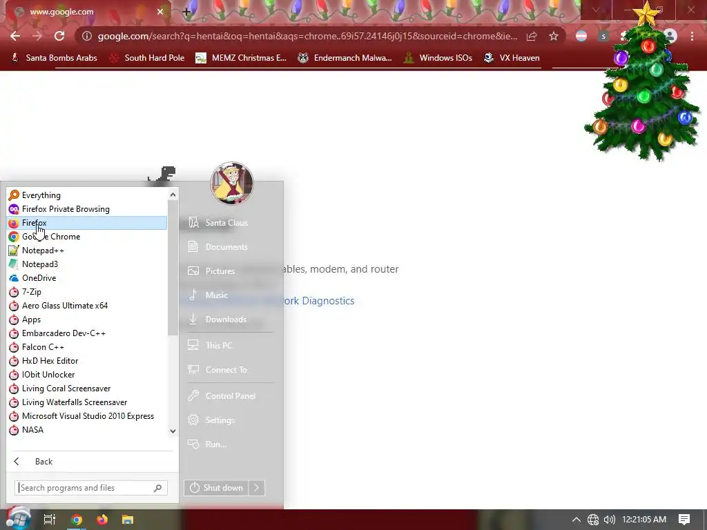The height and width of the screenshot is (530, 707).
Task: Open the Run dialog from the start menu
Action: [x=230, y=444]
